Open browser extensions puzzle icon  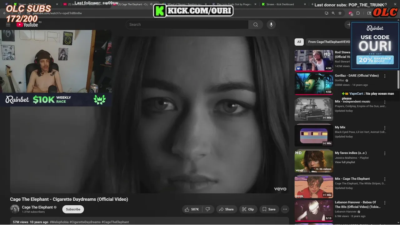358,13
